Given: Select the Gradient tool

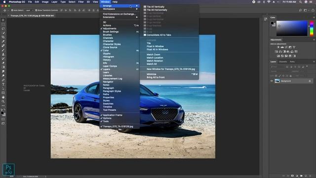Looking at the screenshot, I should (3, 67).
